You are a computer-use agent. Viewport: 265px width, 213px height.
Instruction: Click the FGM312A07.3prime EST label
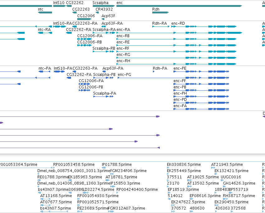[127, 208]
